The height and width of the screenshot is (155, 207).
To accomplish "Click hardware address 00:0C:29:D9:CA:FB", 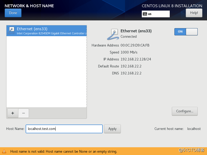I will point(135,45).
